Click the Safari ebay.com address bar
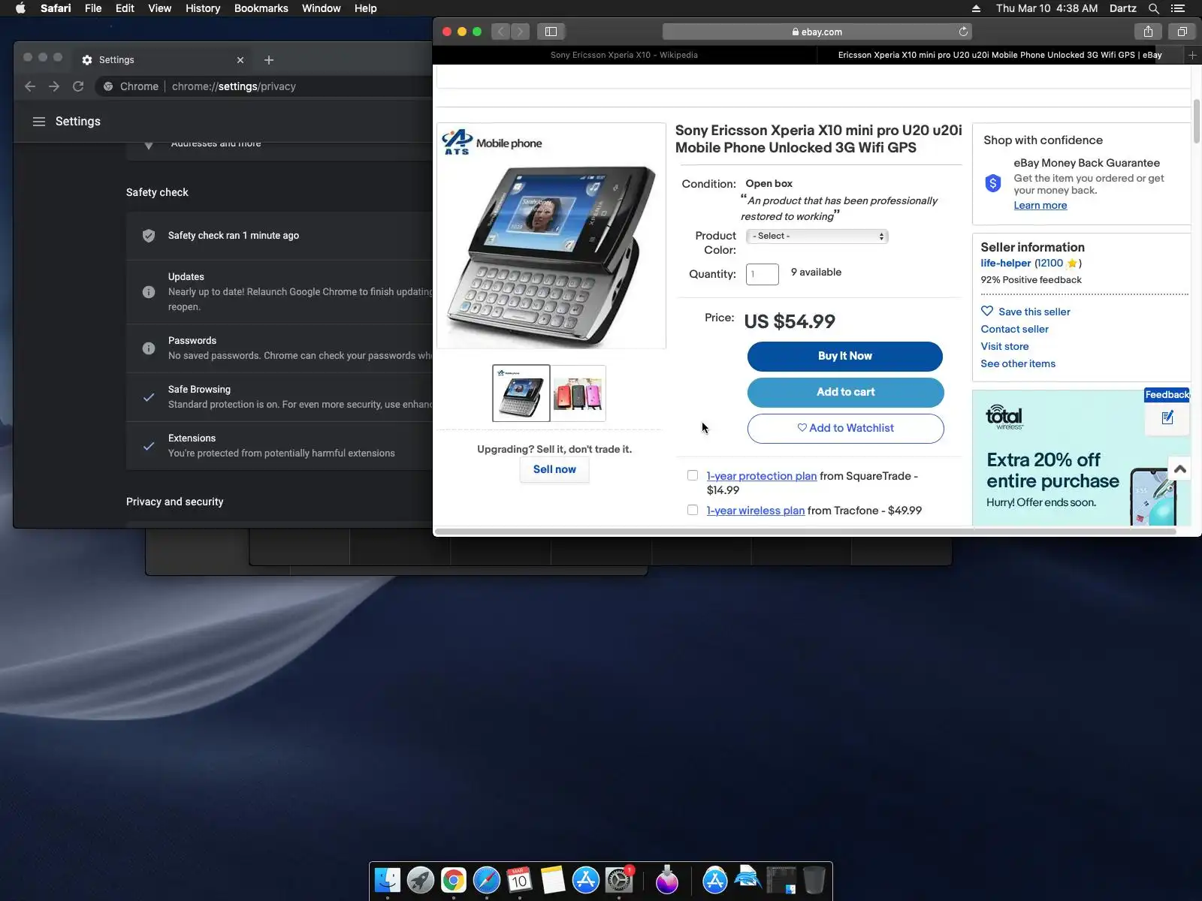The width and height of the screenshot is (1202, 901). coord(817,32)
